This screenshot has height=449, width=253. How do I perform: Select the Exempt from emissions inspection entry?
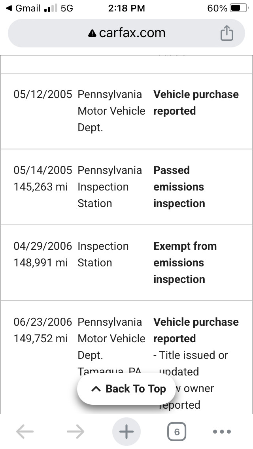coord(126,263)
